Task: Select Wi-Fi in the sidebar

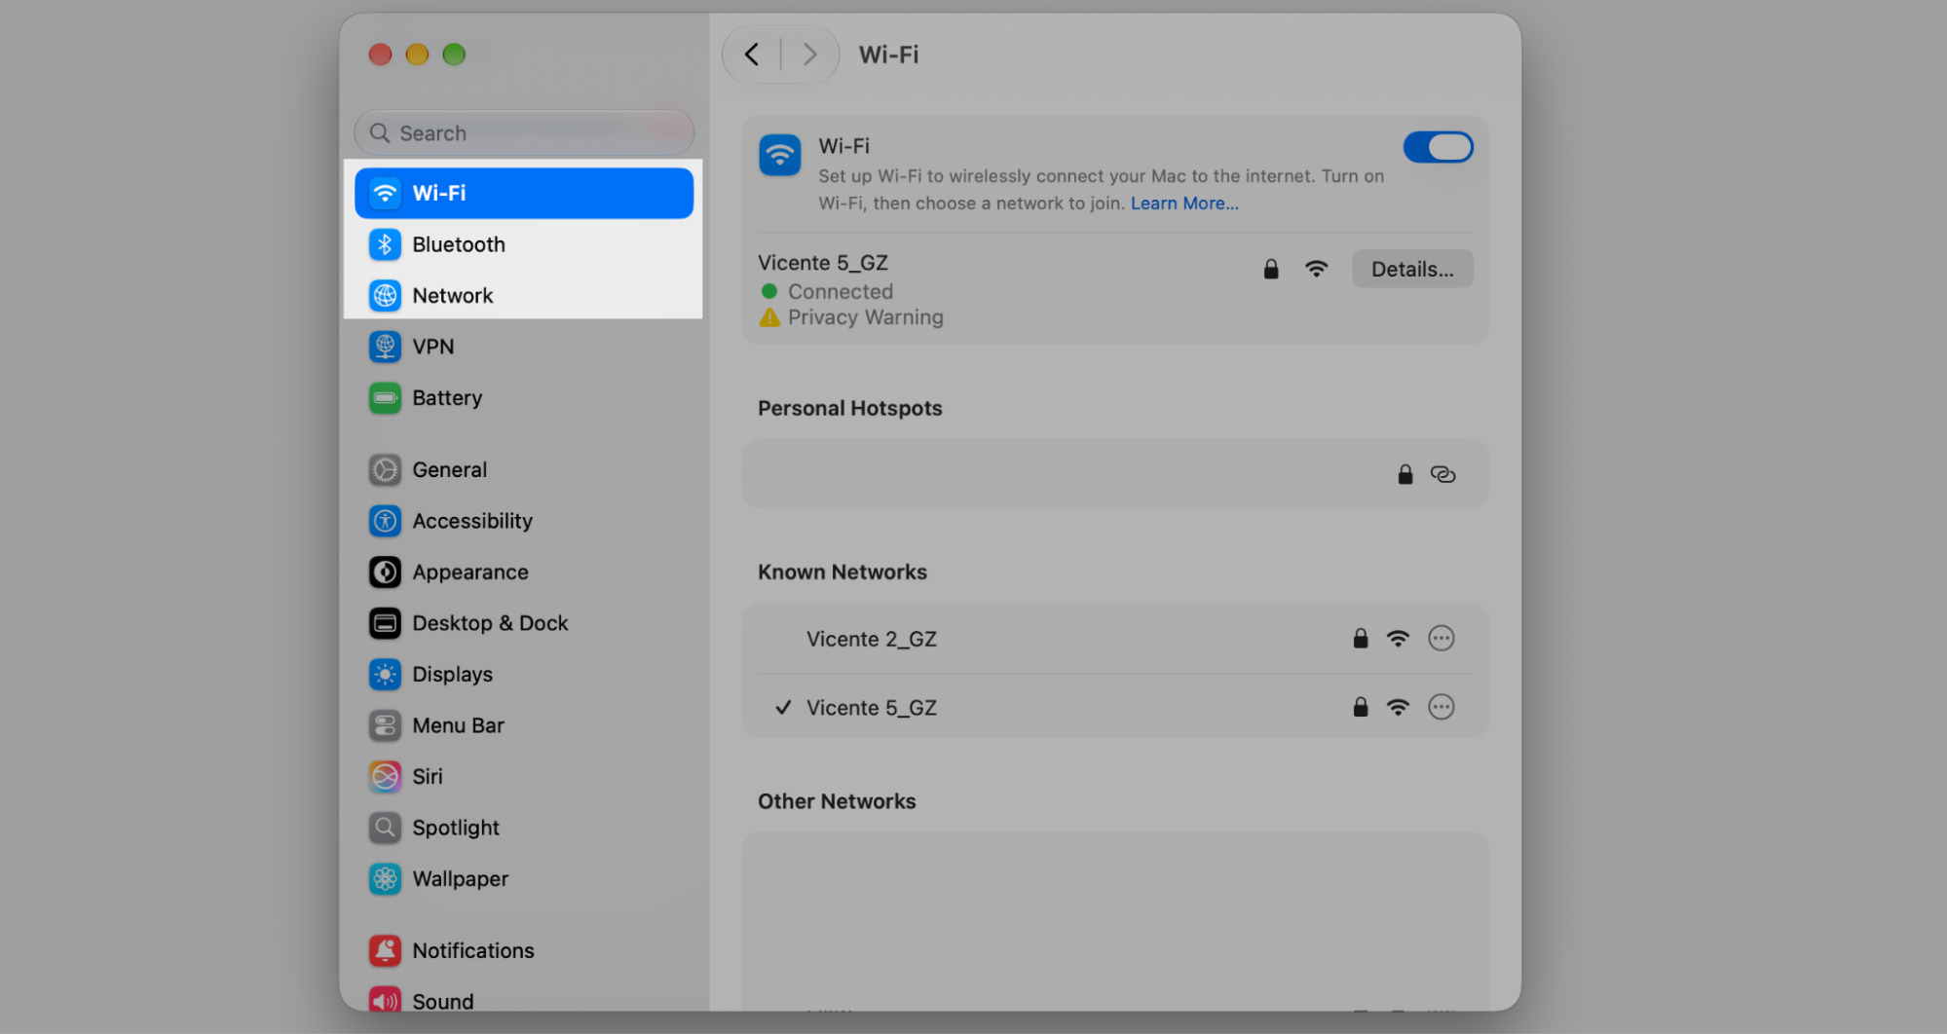Action: point(524,193)
